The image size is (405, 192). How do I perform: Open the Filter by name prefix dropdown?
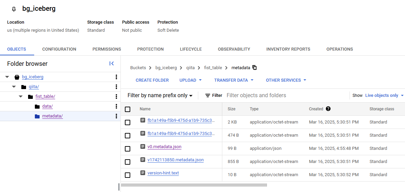tap(160, 95)
